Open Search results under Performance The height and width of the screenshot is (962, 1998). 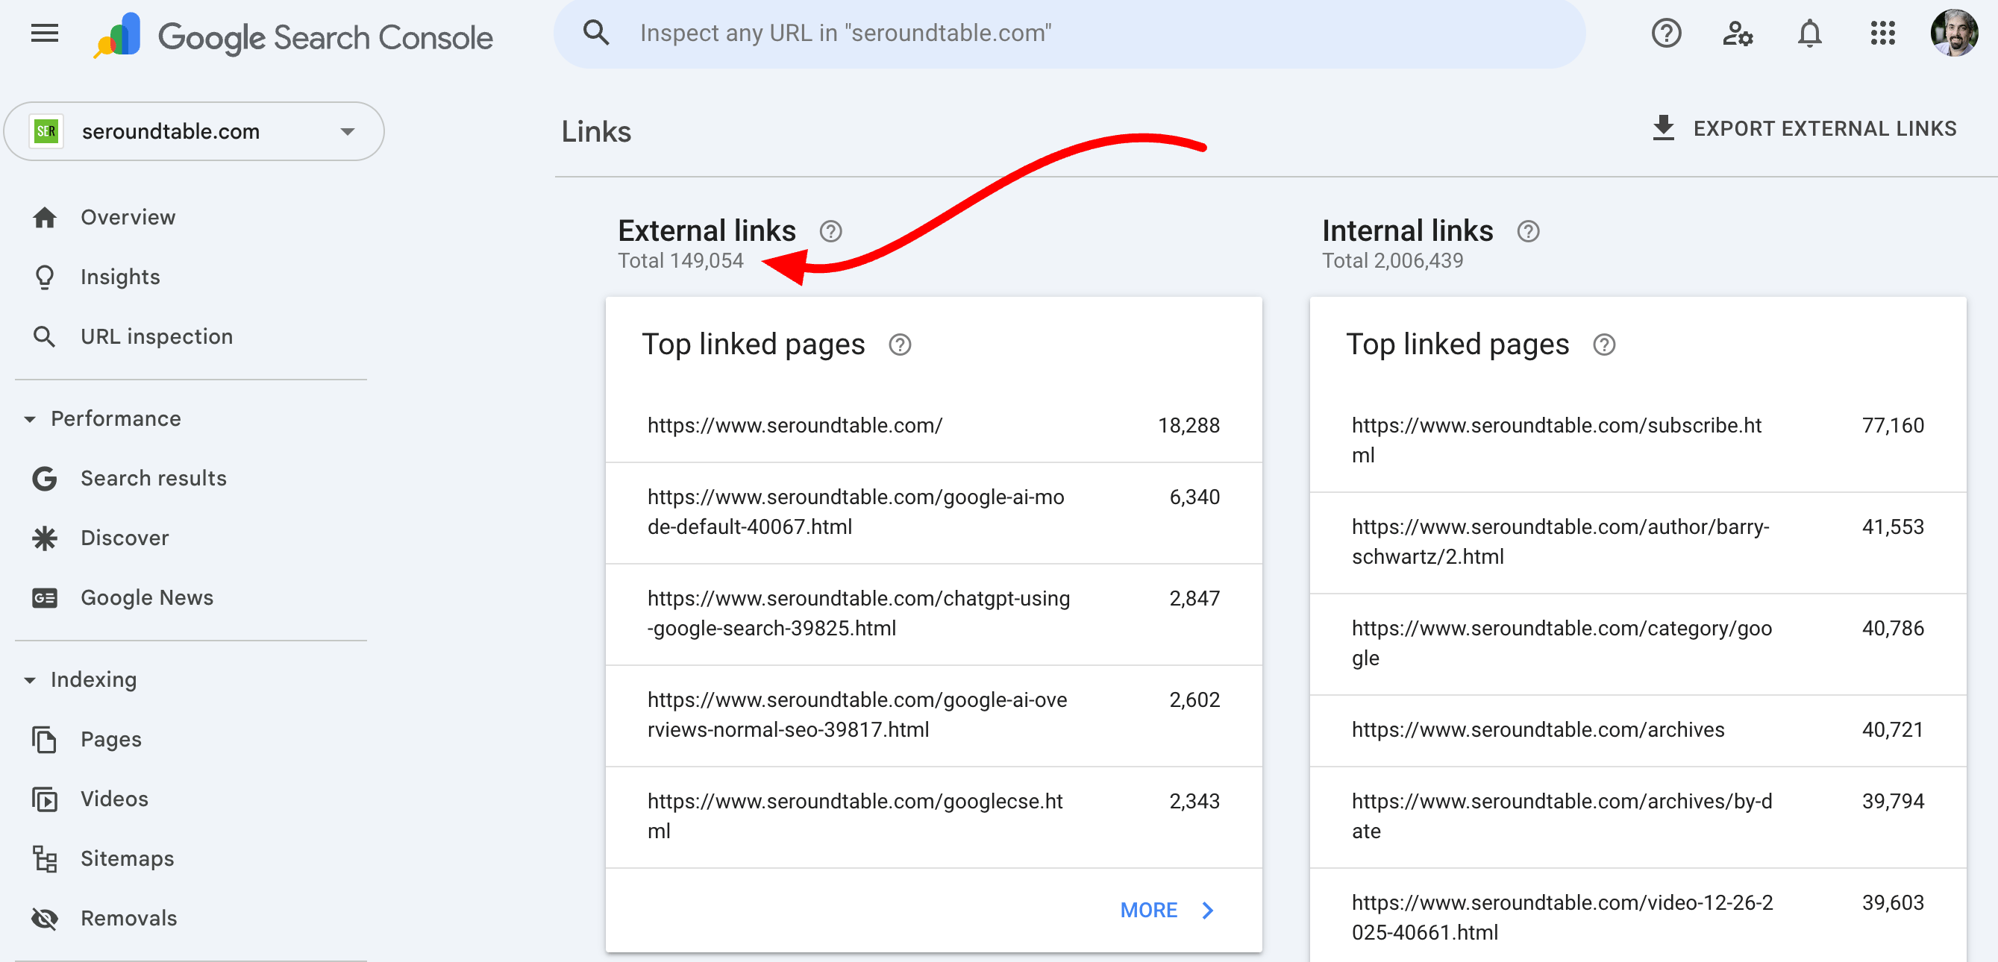tap(153, 477)
